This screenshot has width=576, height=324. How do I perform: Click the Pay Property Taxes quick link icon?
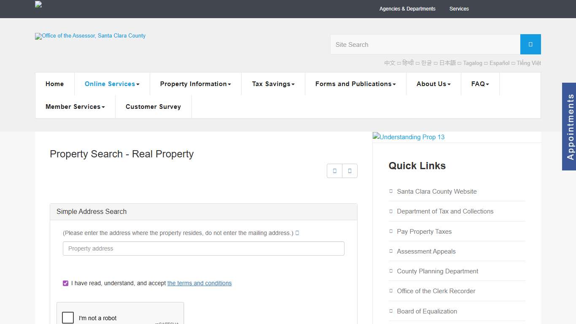point(390,231)
